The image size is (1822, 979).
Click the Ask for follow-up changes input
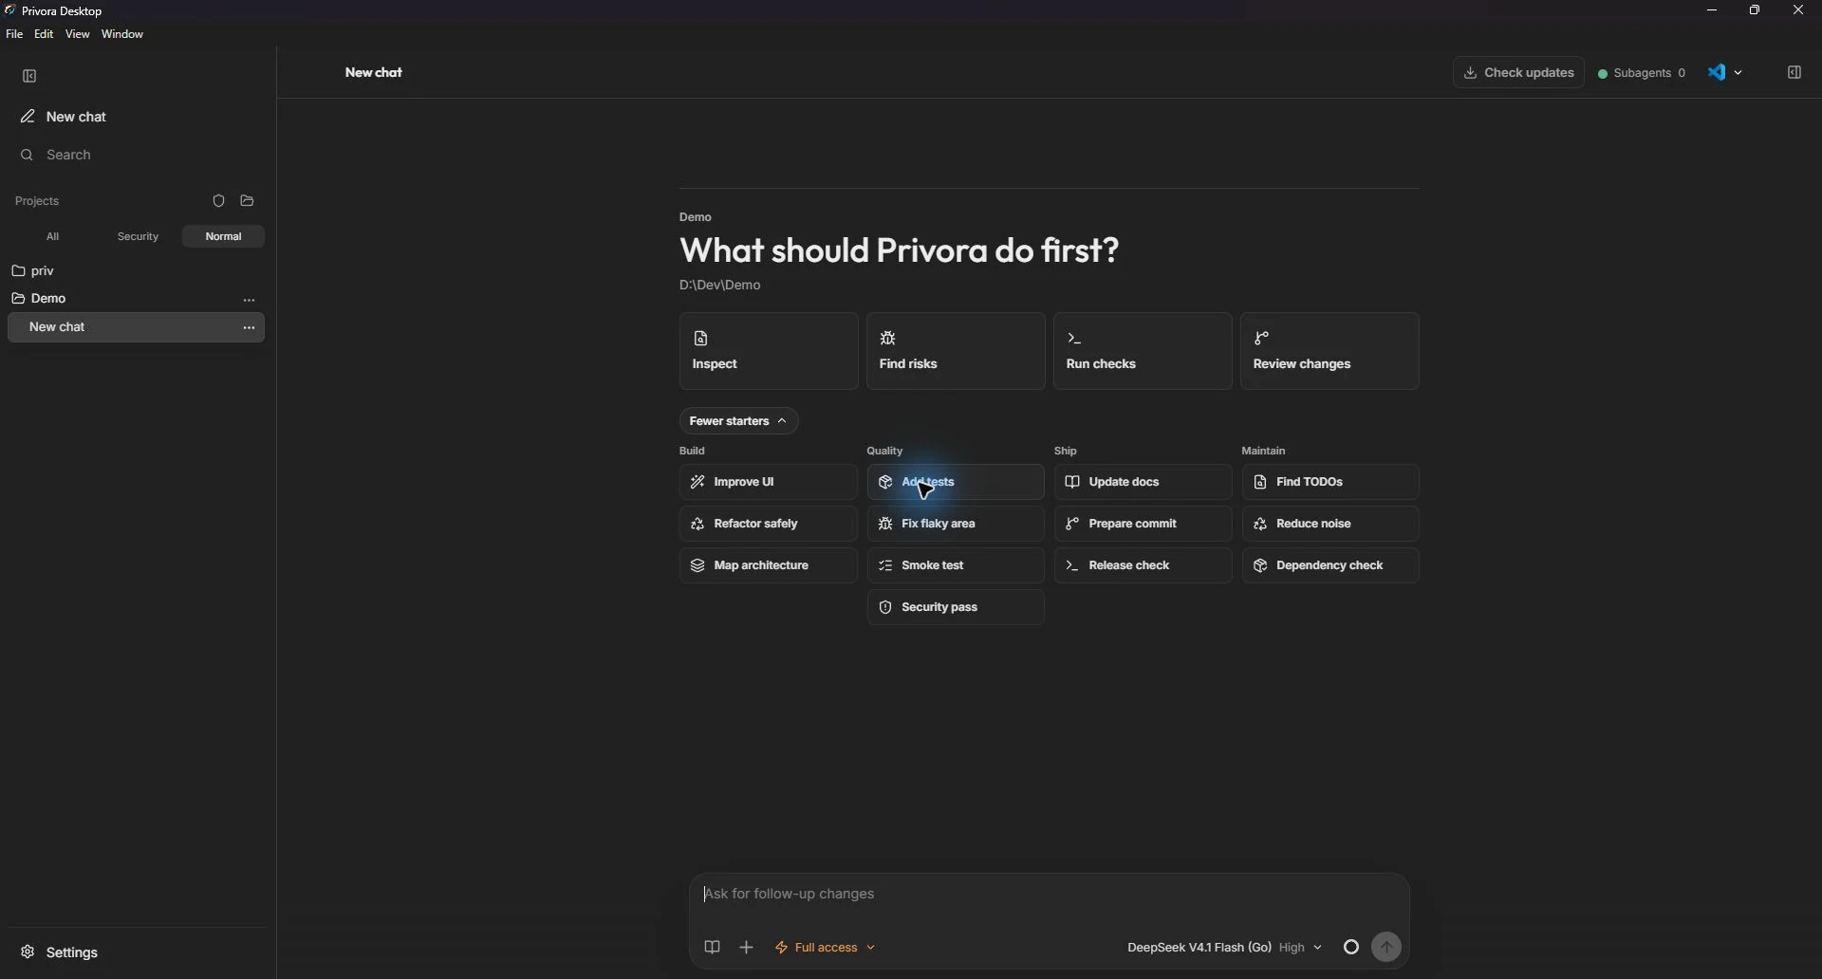(1049, 895)
